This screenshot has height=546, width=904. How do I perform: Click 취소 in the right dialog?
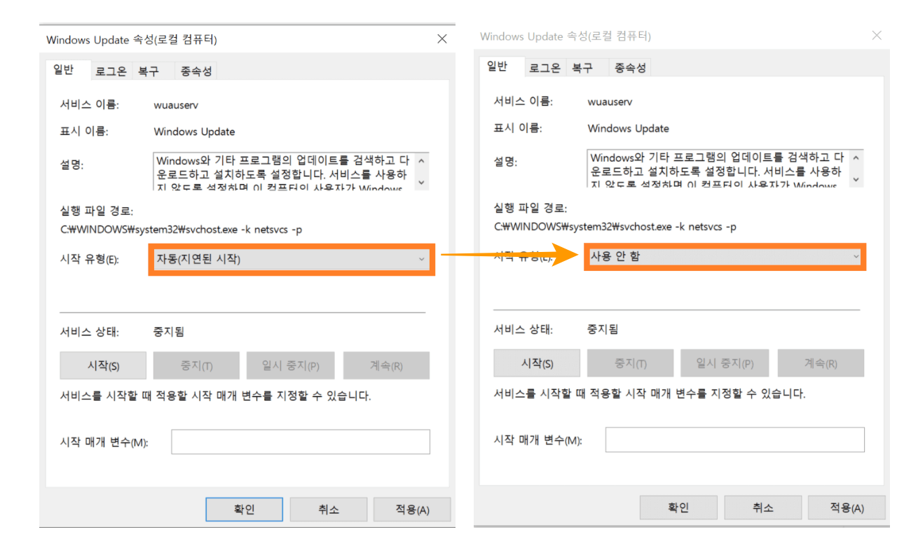coord(762,507)
